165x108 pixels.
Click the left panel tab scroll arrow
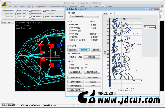point(11,22)
